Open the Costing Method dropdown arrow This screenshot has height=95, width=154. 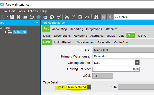[137, 63]
